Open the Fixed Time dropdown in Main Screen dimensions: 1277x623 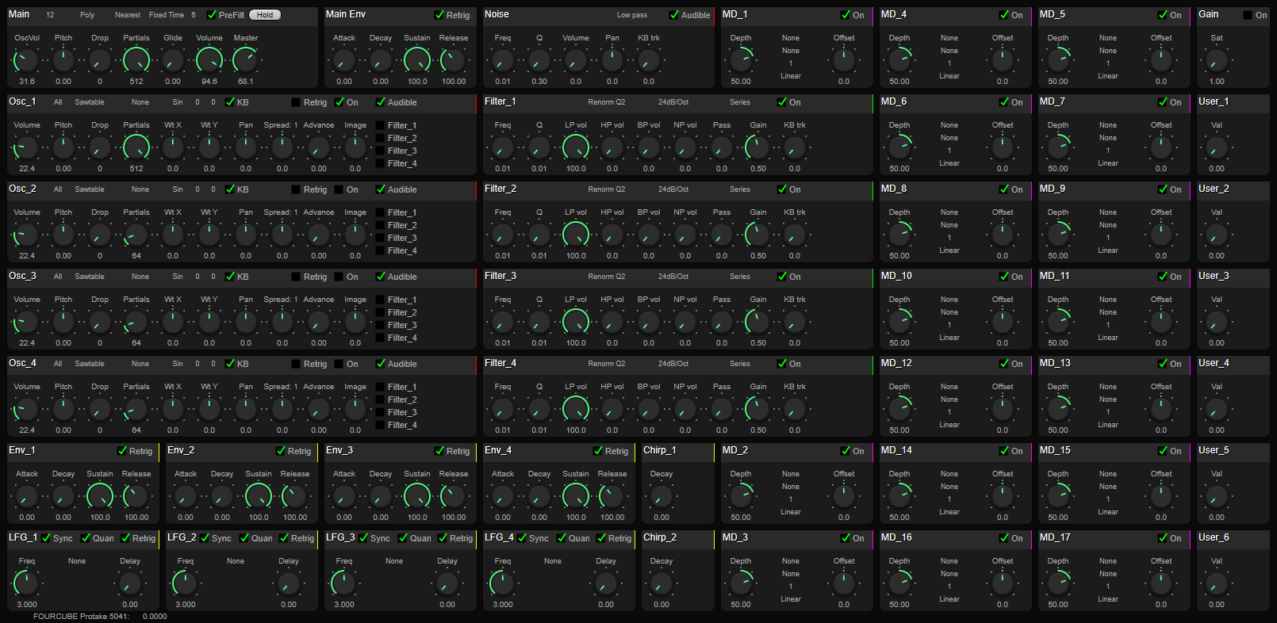[x=167, y=15]
